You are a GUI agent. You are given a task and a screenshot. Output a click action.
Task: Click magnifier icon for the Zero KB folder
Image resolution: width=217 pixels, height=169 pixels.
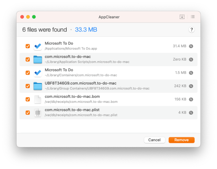[x=191, y=60]
